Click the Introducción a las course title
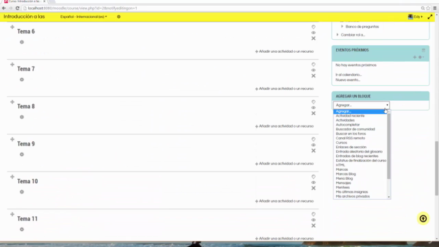 tap(24, 16)
